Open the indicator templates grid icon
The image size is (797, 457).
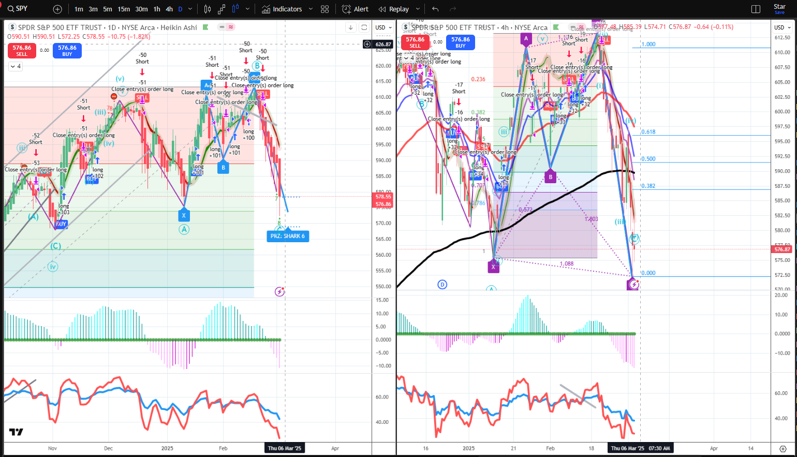click(x=324, y=9)
